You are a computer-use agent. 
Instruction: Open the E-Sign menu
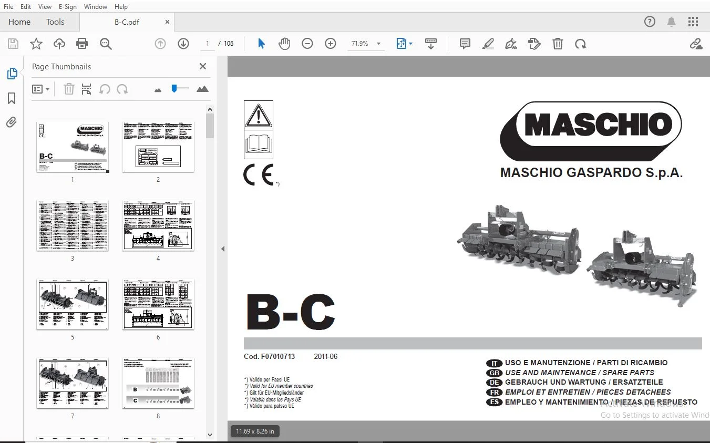[x=68, y=6]
